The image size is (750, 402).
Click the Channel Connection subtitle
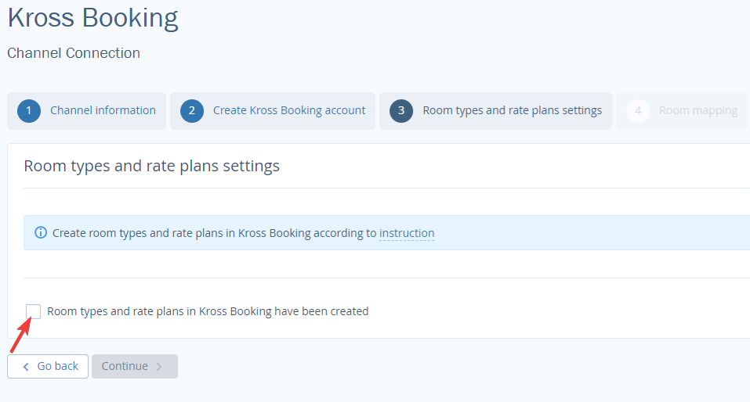coord(74,53)
